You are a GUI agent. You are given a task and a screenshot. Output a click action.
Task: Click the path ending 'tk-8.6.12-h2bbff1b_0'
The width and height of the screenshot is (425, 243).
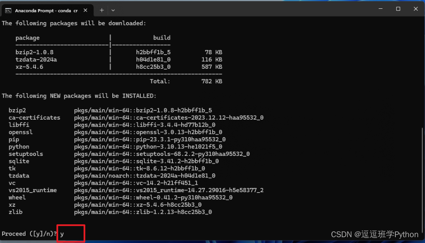coord(139,168)
